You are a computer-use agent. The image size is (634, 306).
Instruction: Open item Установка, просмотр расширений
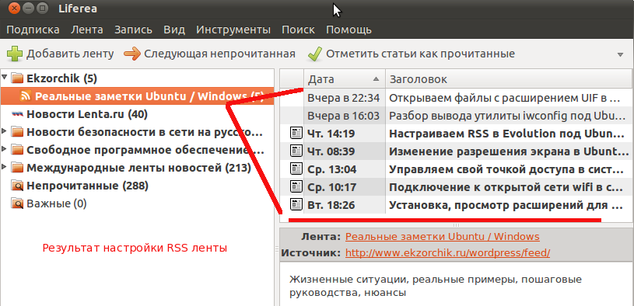pyautogui.click(x=509, y=205)
